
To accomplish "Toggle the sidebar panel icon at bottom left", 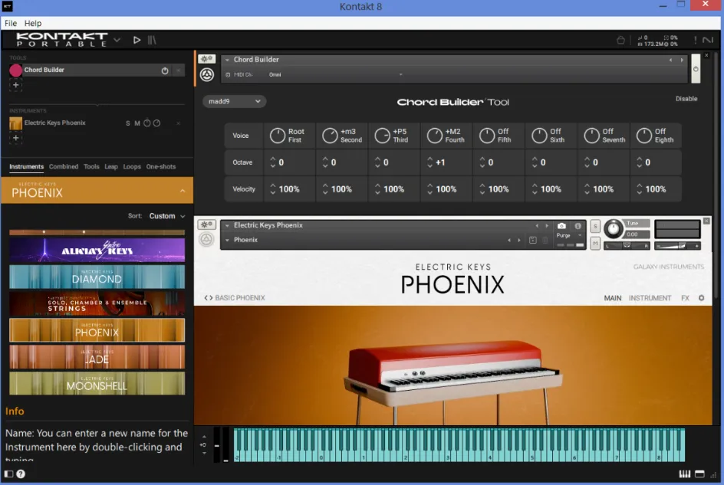I will click(x=8, y=474).
